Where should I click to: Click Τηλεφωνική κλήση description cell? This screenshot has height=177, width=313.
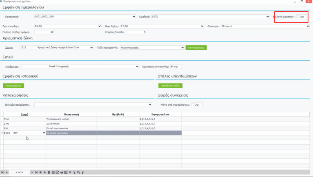[x=71, y=119]
